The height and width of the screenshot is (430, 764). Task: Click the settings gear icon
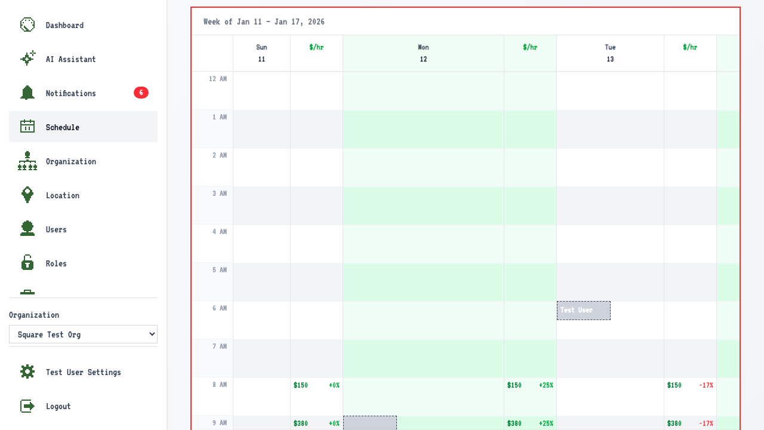[27, 371]
